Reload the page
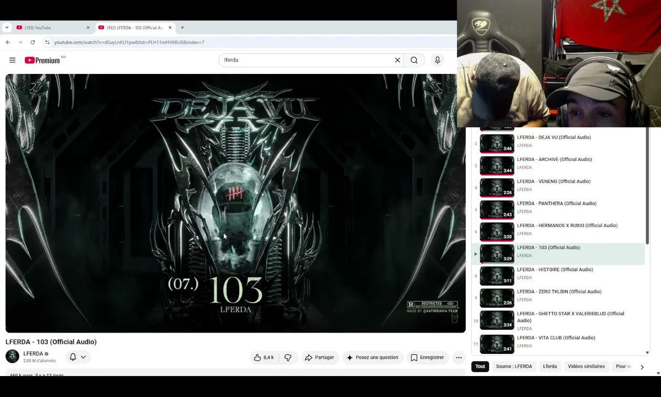 point(33,42)
